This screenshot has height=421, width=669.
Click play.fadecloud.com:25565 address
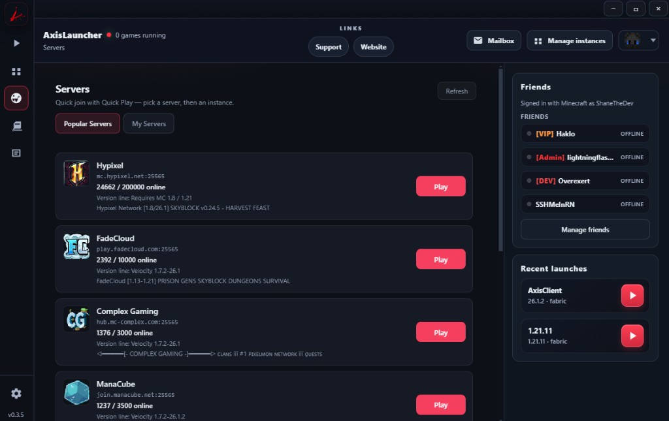coord(137,249)
